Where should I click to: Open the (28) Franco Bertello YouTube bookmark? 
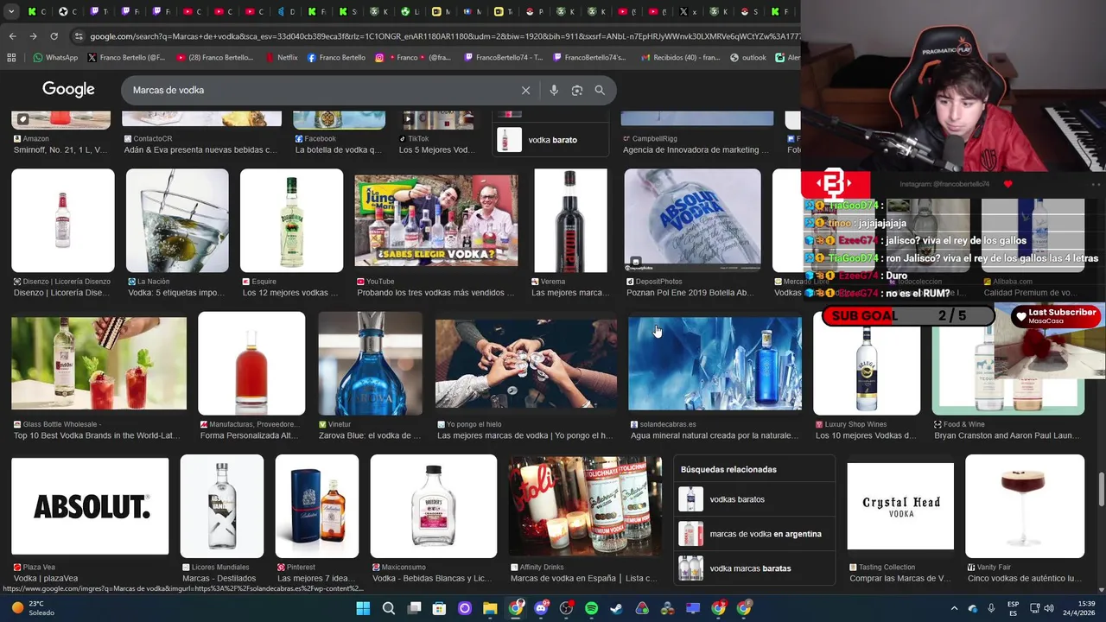[214, 58]
